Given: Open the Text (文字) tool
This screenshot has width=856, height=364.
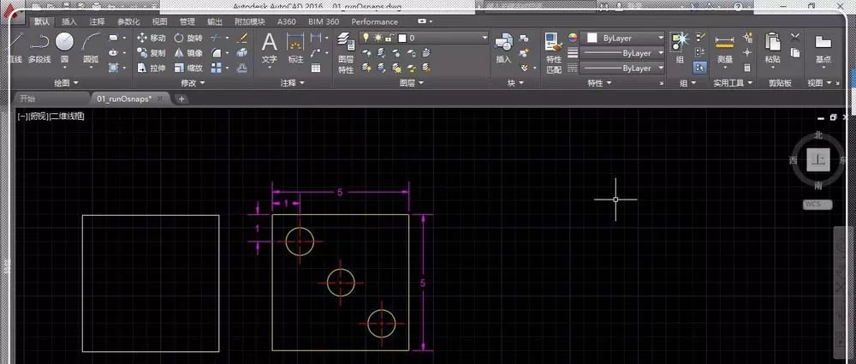Looking at the screenshot, I should [x=269, y=48].
